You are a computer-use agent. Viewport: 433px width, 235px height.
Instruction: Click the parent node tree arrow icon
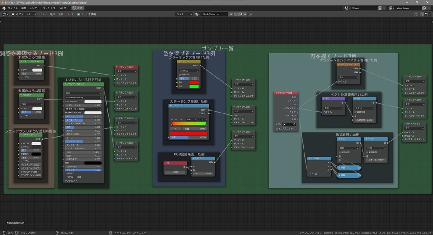tap(416, 14)
